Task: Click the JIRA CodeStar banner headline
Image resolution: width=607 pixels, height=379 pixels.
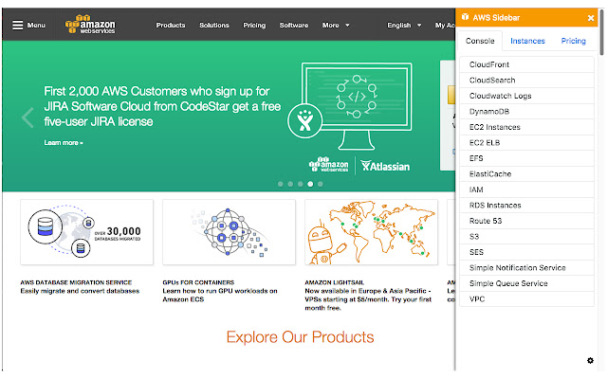Action: pos(162,106)
